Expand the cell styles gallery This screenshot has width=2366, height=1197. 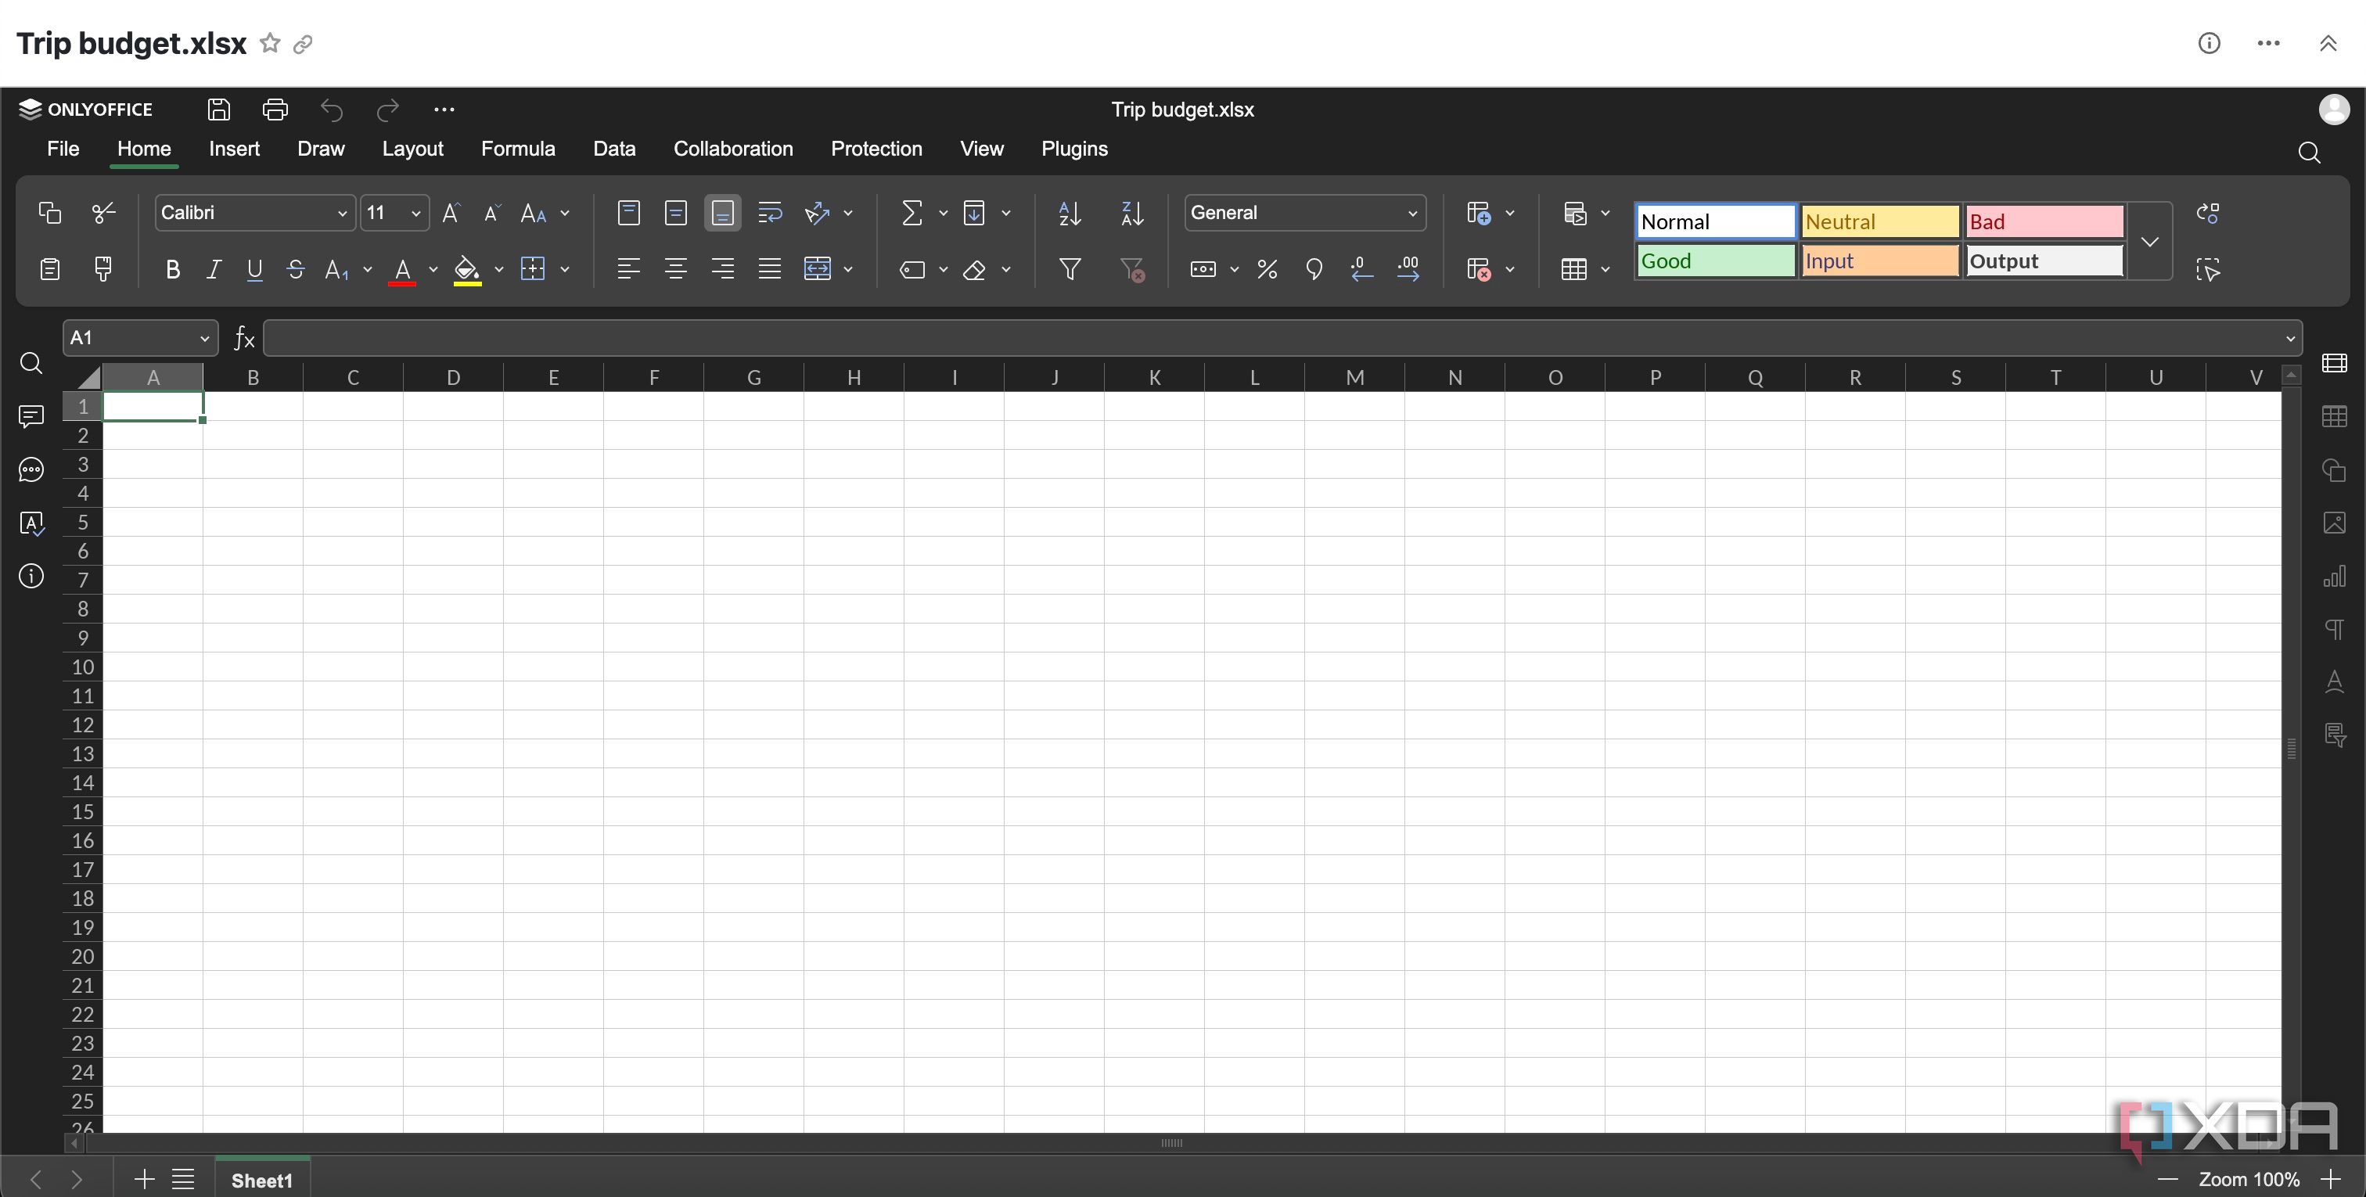pyautogui.click(x=2149, y=242)
